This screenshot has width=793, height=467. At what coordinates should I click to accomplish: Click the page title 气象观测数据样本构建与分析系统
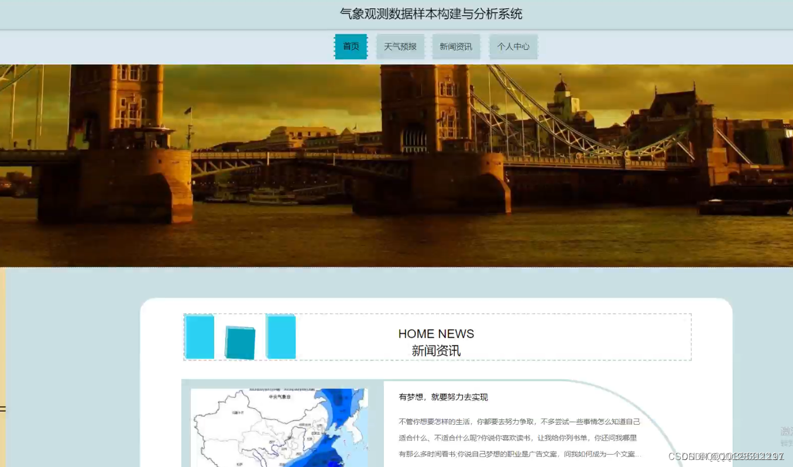(431, 13)
